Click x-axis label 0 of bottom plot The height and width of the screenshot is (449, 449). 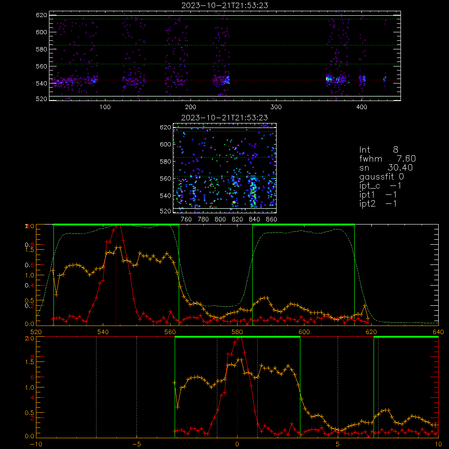coord(237,445)
